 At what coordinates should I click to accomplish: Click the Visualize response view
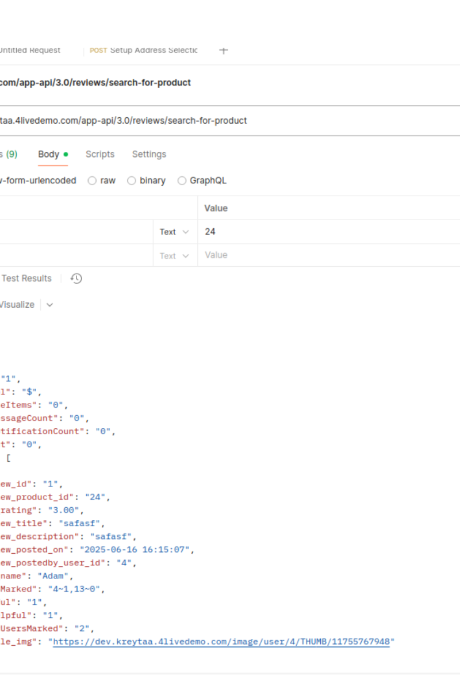pos(17,305)
